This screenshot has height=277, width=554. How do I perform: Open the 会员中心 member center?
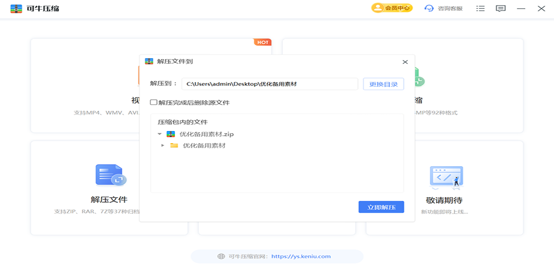pyautogui.click(x=392, y=8)
